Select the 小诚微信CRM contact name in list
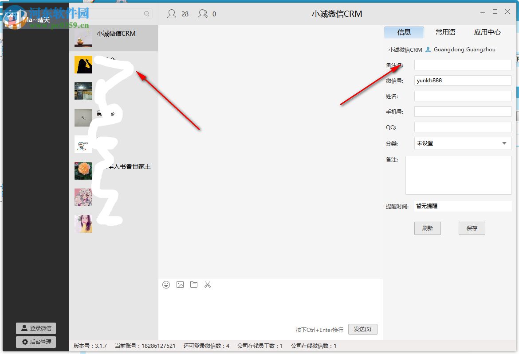Screen dimensions: 519x354 (x=116, y=34)
